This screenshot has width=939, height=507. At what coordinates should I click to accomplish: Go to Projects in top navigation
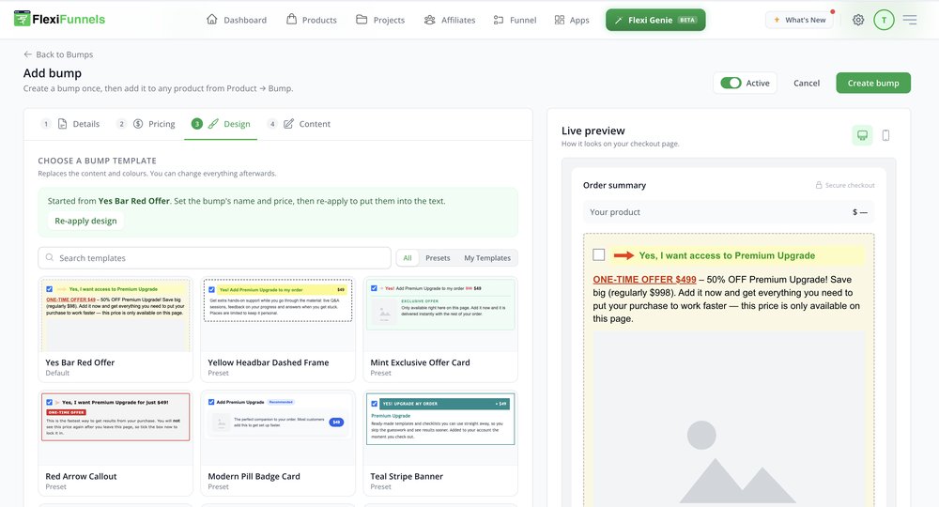click(380, 20)
